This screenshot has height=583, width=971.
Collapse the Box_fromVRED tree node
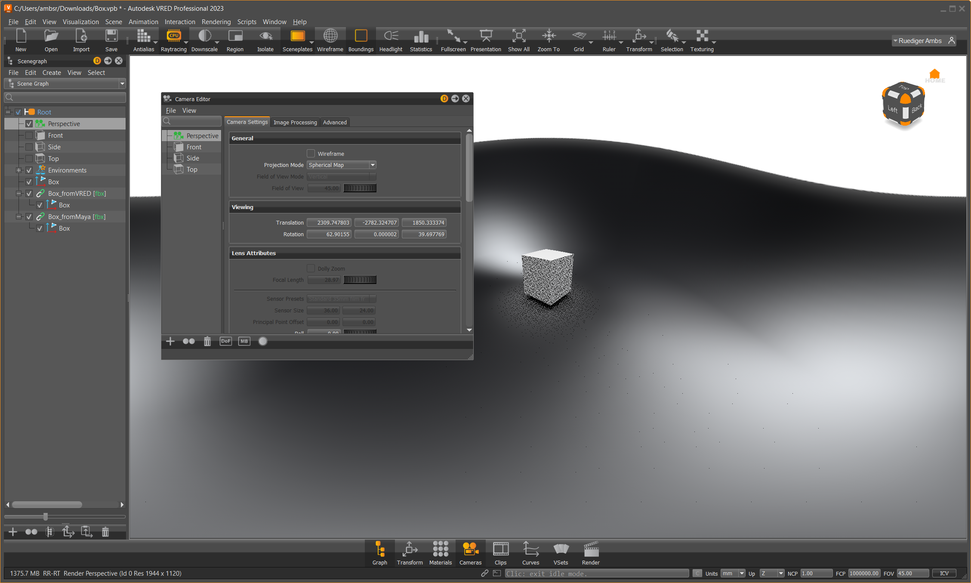point(18,194)
